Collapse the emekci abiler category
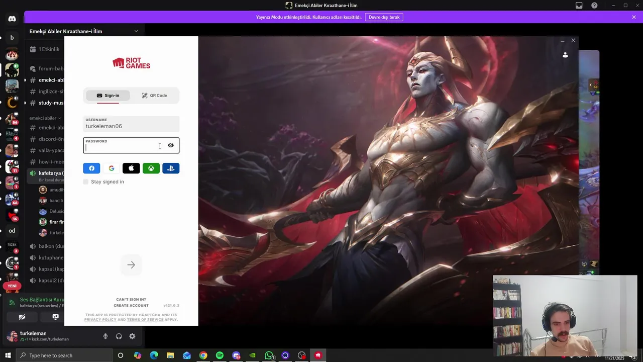The height and width of the screenshot is (362, 643). [44, 118]
